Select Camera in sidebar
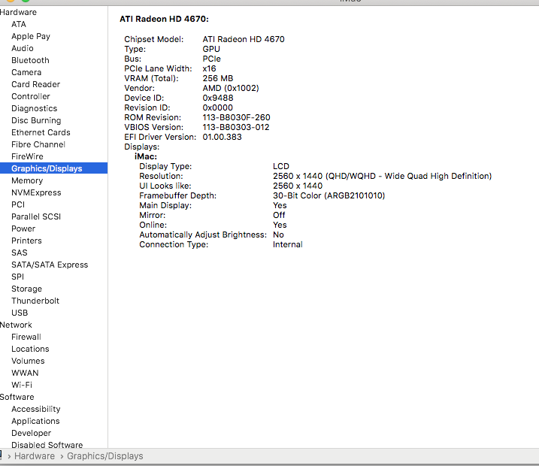Screen dimensions: 539x466 tap(26, 72)
